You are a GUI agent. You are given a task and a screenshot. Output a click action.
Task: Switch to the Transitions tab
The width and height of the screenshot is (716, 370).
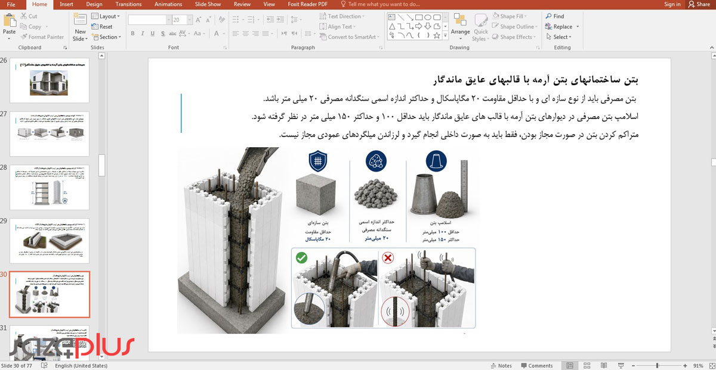(128, 4)
